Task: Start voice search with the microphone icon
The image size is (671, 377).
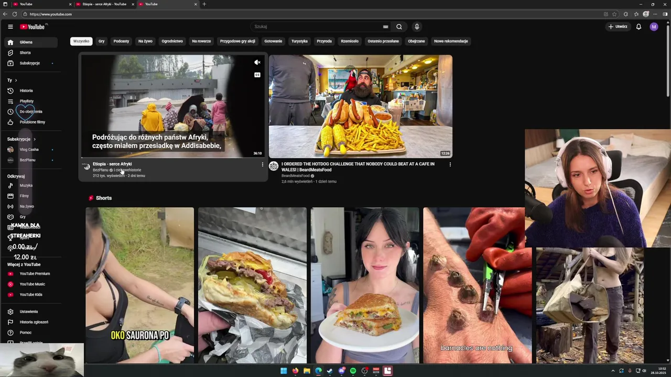Action: 417,27
